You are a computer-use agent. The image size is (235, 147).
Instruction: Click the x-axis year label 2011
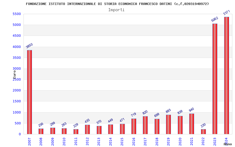click(76, 142)
